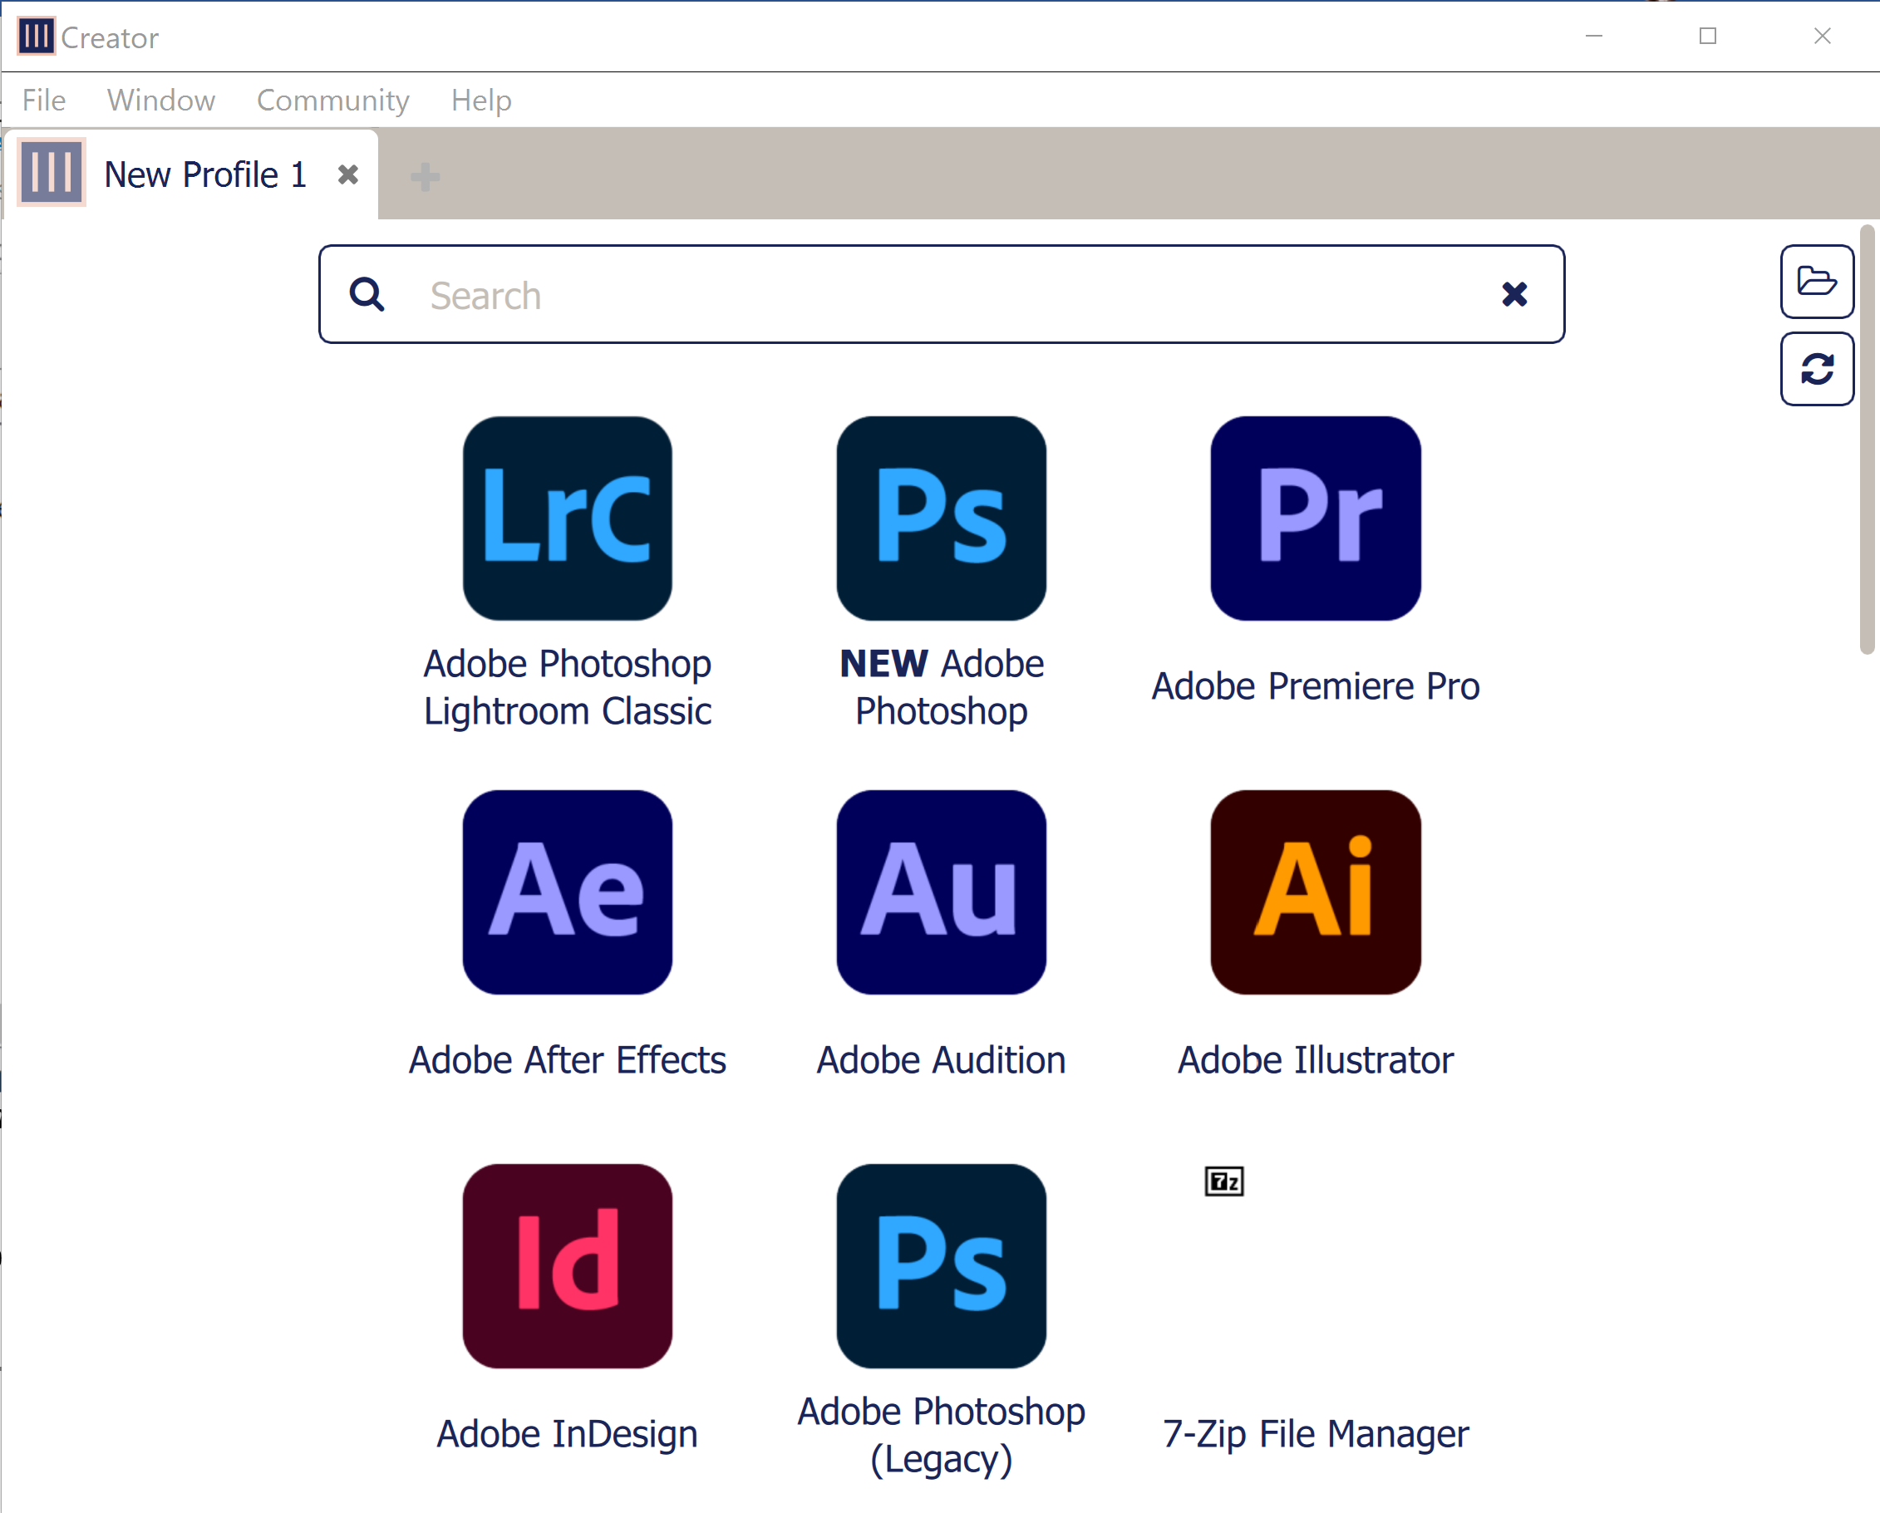Select Adobe Photoshop (Legacy) icon
The height and width of the screenshot is (1513, 1880).
coord(941,1265)
